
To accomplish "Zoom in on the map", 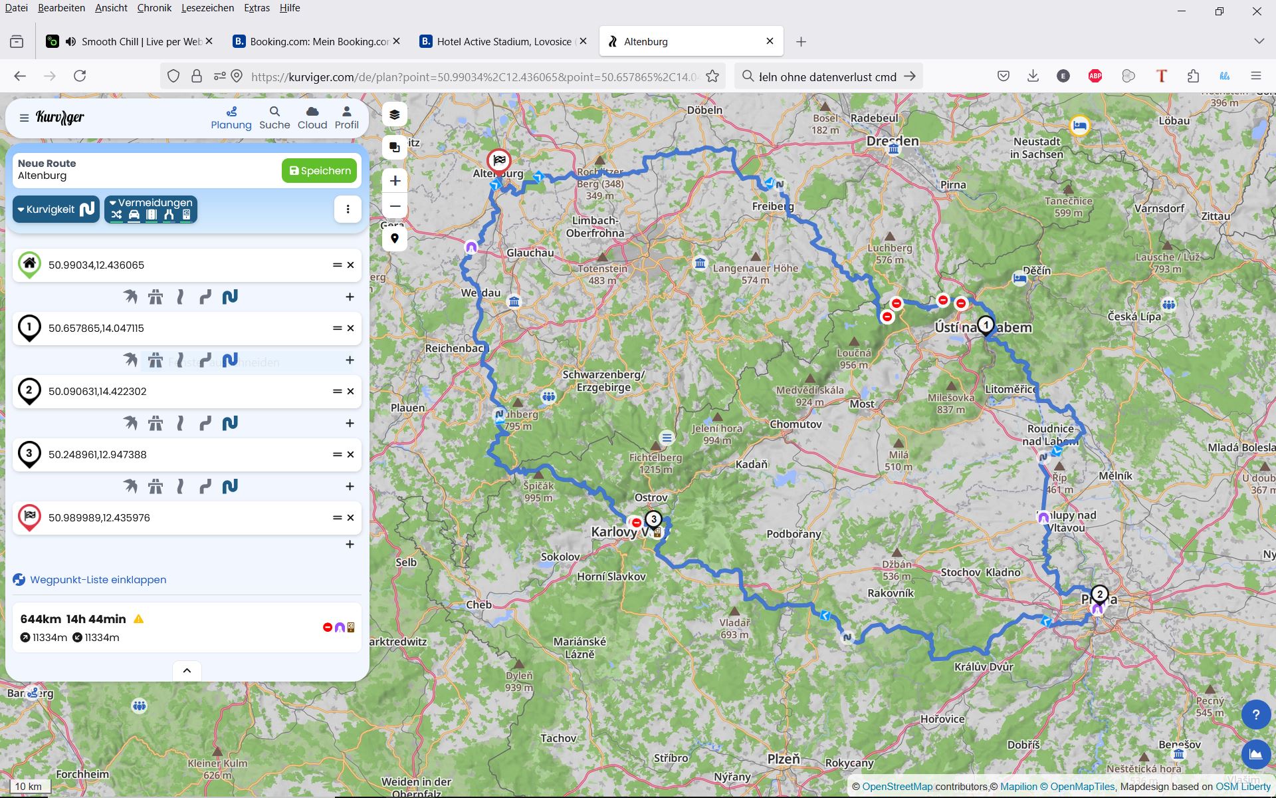I will point(395,181).
